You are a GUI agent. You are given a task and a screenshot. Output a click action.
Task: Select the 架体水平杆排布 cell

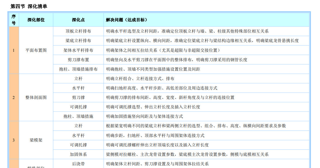click(x=78, y=50)
